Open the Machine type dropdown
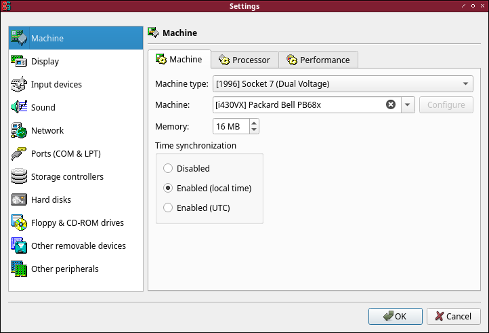 tap(343, 83)
